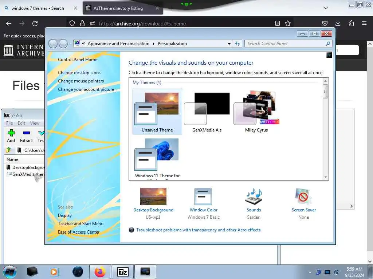
Task: Click Appearance and Personalization breadcrumb
Action: 118,44
